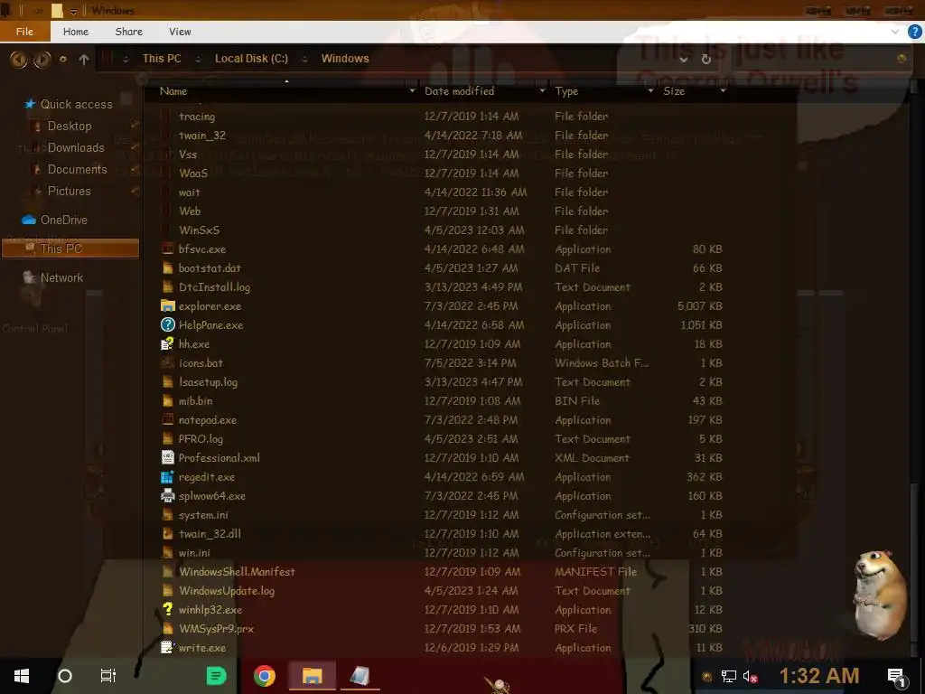Open Help with the question mark icon

915,32
